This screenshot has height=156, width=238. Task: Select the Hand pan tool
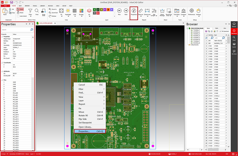(20, 12)
